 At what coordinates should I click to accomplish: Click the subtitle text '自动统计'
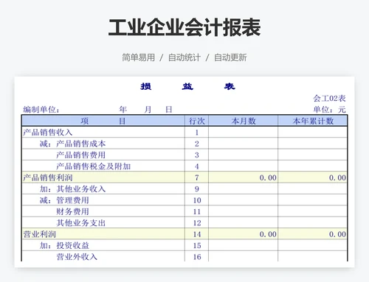[184, 57]
